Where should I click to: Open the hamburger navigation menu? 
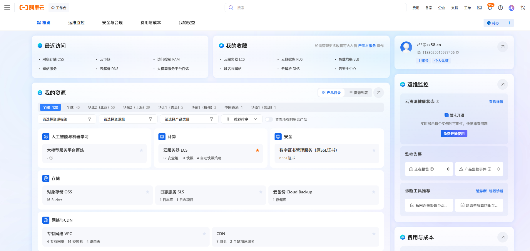(7, 8)
